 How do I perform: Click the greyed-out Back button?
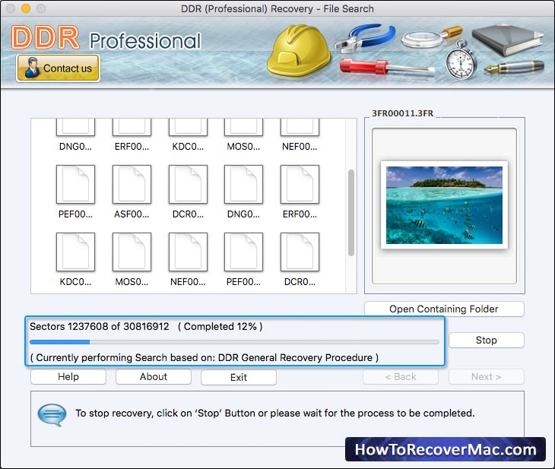[401, 376]
